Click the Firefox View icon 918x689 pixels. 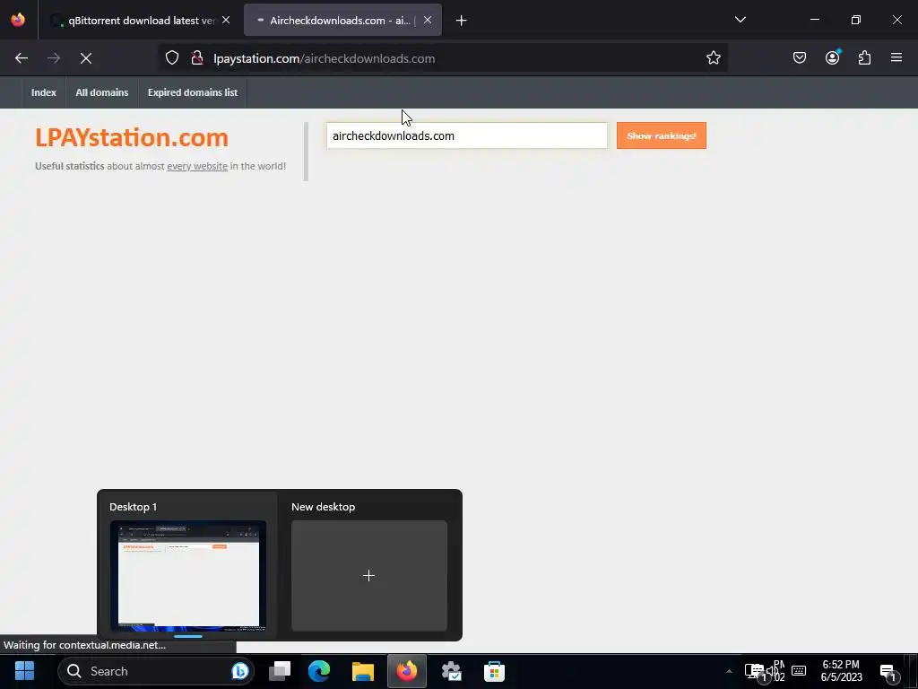[x=18, y=20]
